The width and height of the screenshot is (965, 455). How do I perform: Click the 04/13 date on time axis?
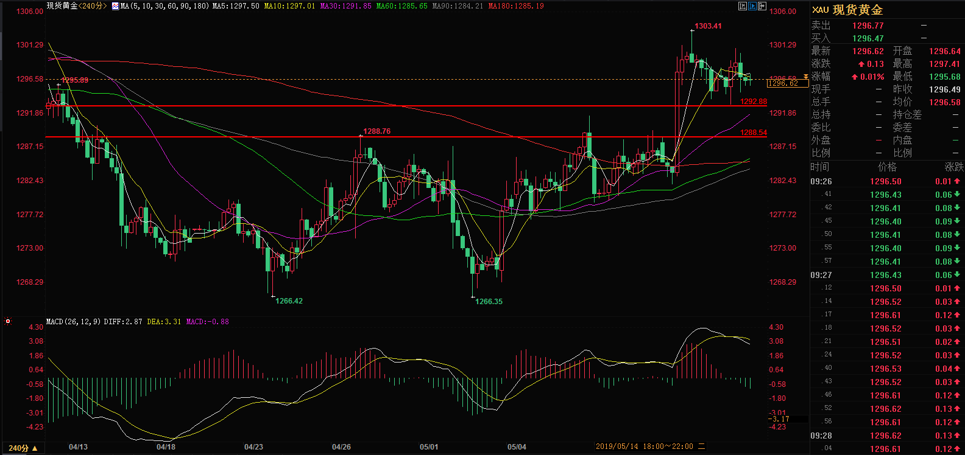tap(78, 447)
